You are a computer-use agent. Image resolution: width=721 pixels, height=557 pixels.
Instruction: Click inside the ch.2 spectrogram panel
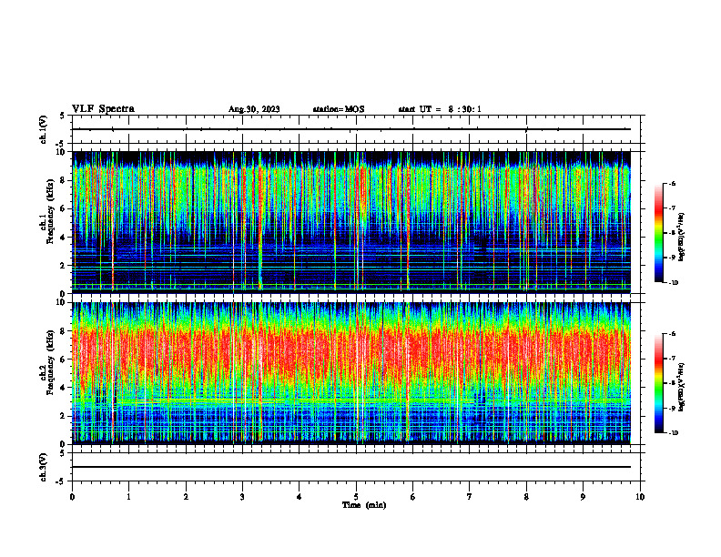point(351,373)
